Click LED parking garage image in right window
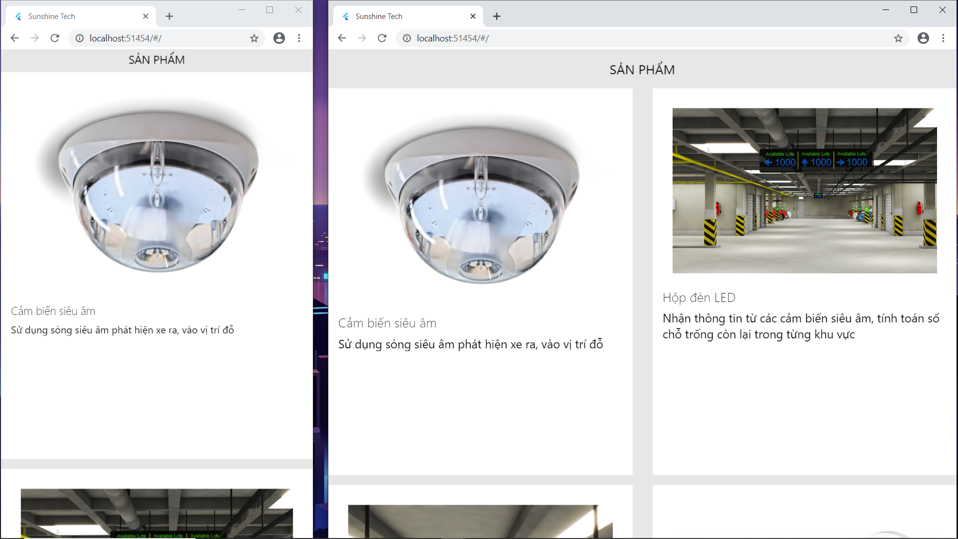This screenshot has height=539, width=958. (804, 191)
